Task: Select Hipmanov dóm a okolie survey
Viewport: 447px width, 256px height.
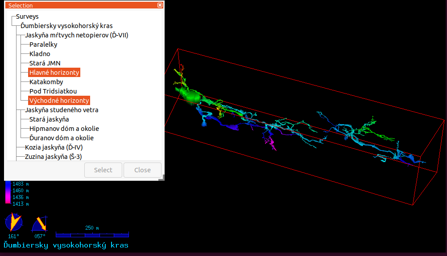Action: (64, 129)
